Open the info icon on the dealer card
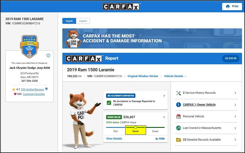Image resolution: width=245 pixels, height=153 pixels. tap(48, 55)
